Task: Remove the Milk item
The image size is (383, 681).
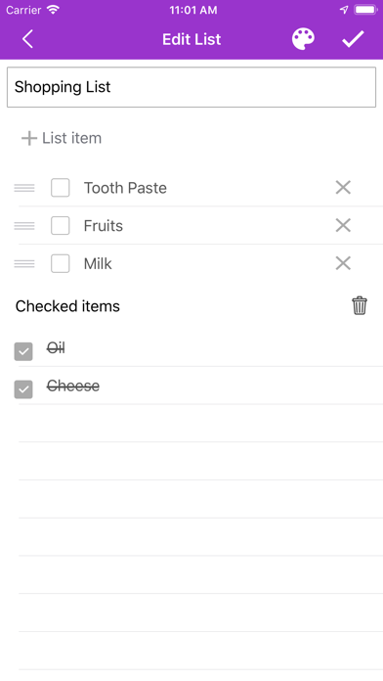Action: point(343,263)
